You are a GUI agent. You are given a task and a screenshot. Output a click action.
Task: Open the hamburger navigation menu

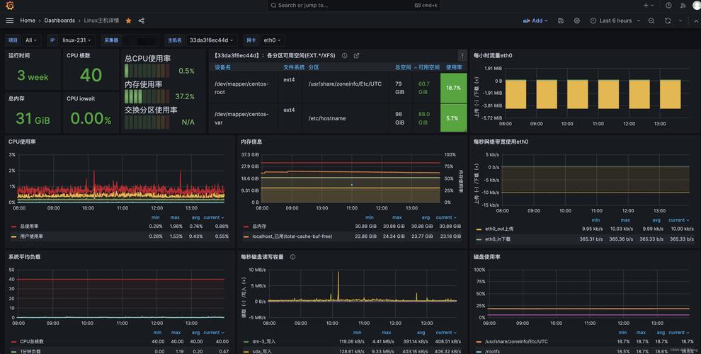pyautogui.click(x=9, y=21)
